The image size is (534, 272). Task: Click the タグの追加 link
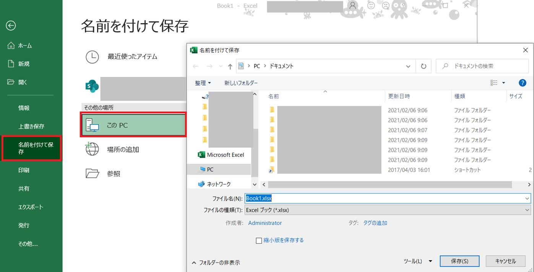click(x=375, y=223)
